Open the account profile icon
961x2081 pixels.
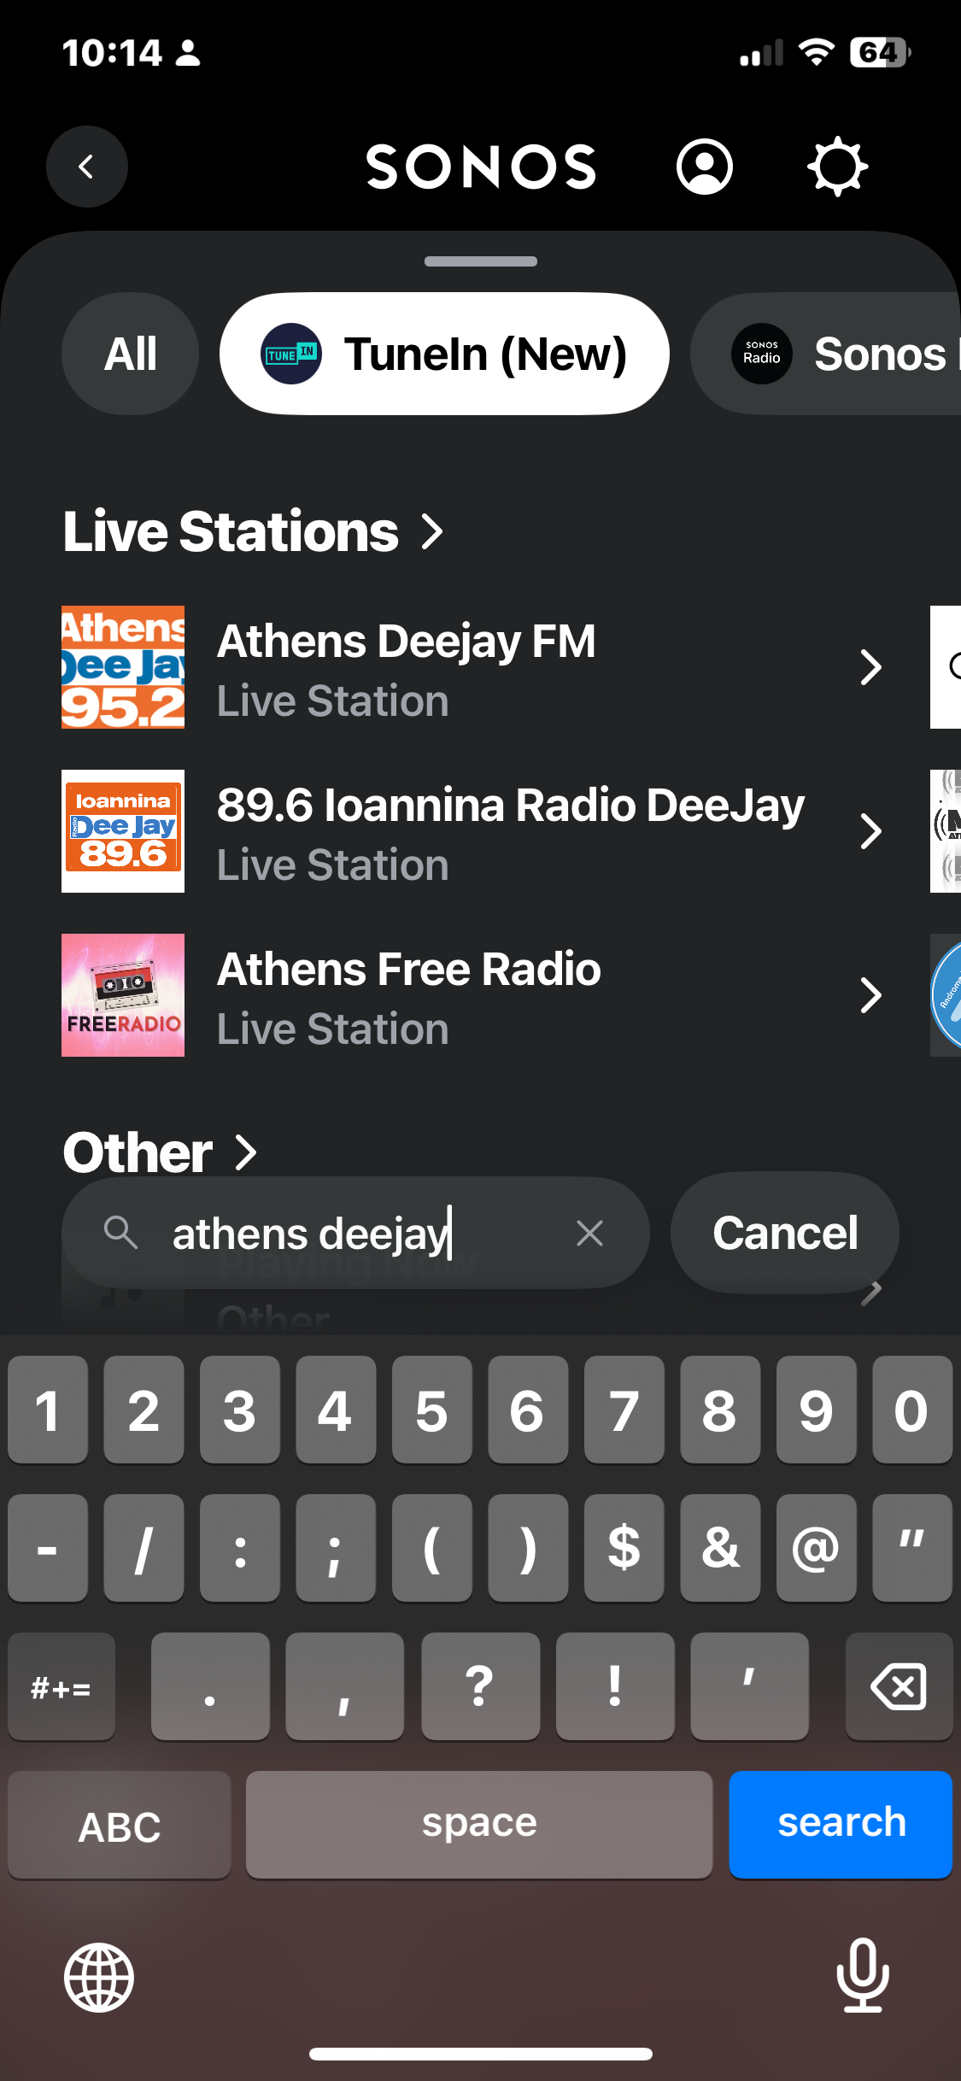(x=704, y=167)
